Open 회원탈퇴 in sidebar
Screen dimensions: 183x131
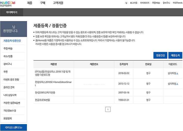click(x=8, y=118)
